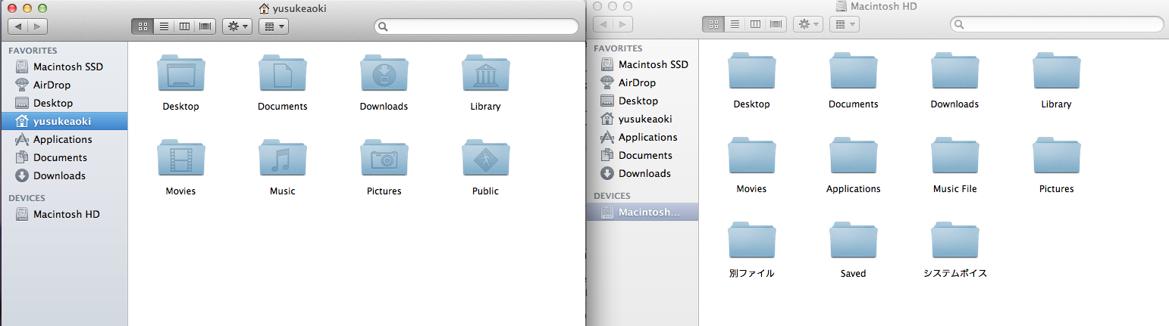Go forward in Macintosh HD window
The width and height of the screenshot is (1169, 326).
623,24
